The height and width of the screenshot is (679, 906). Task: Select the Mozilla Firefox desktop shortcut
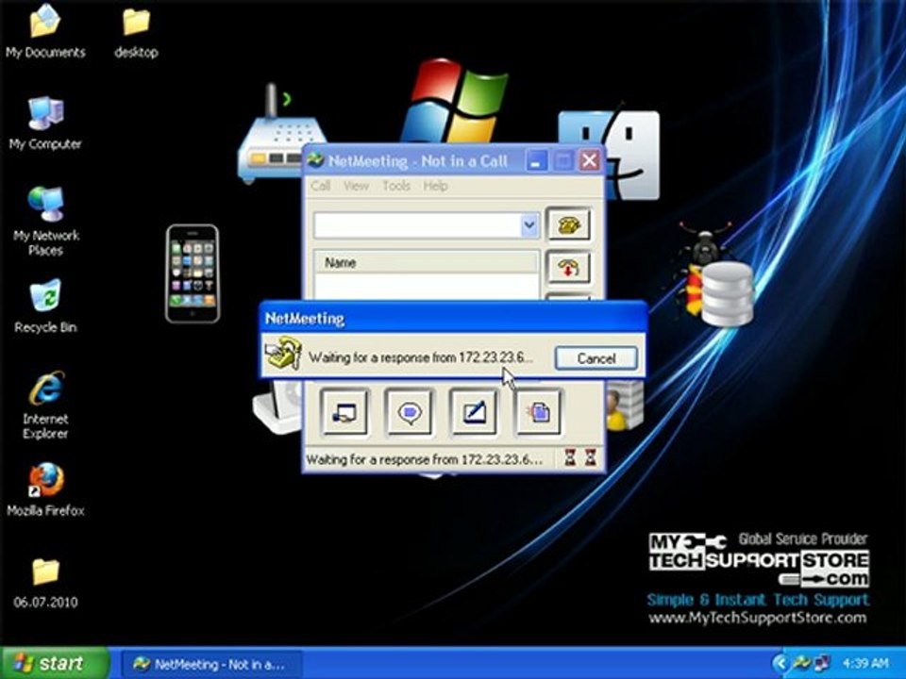pos(45,489)
